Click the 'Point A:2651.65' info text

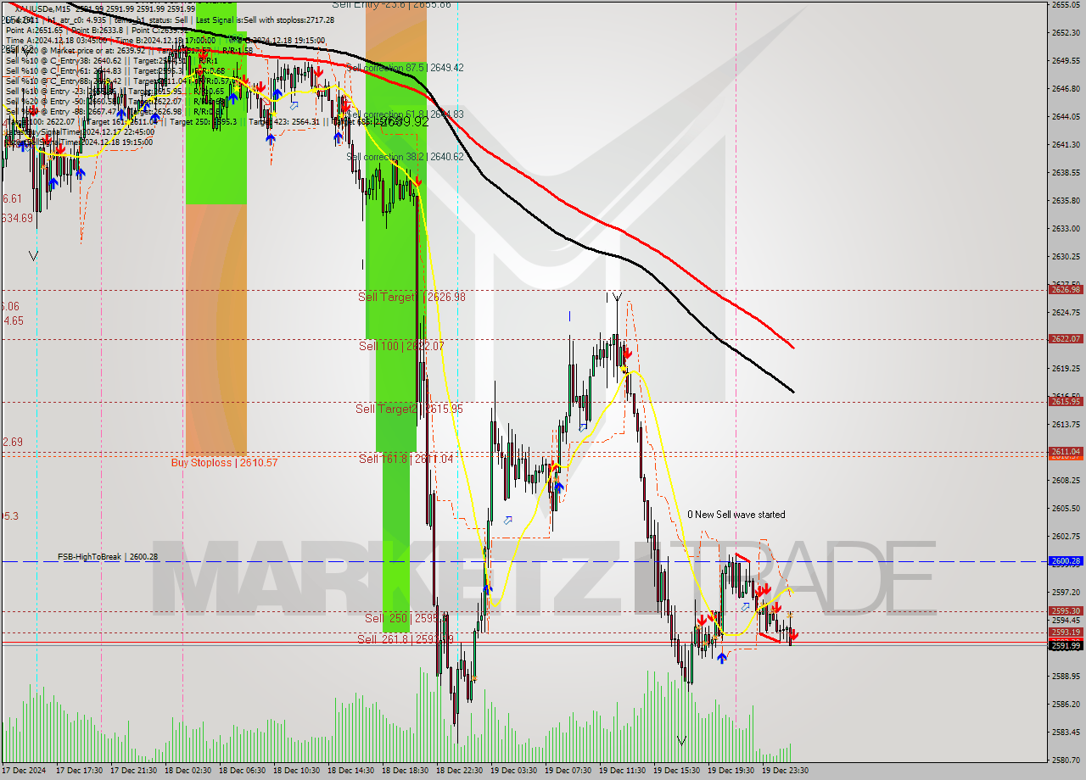(34, 30)
